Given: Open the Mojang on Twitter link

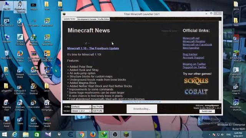Looking at the screenshot, I should click(x=194, y=64).
